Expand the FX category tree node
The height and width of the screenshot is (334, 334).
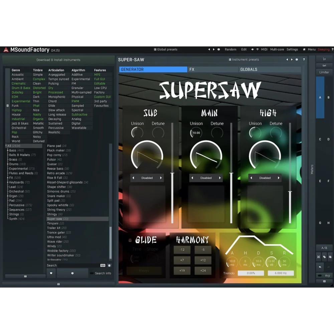(8, 178)
